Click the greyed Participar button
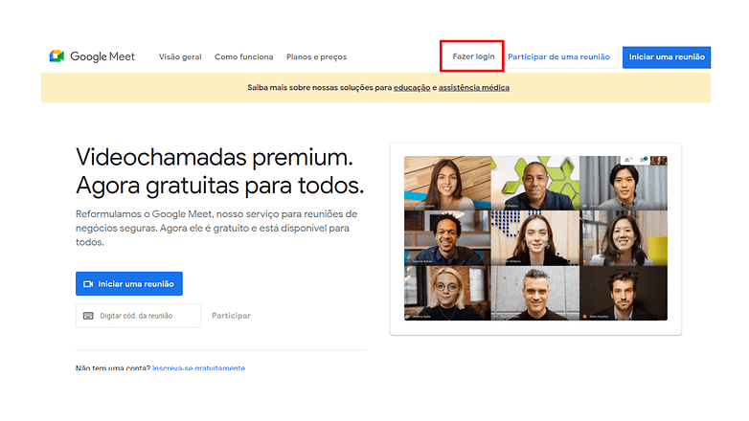This screenshot has width=749, height=421. [x=231, y=316]
